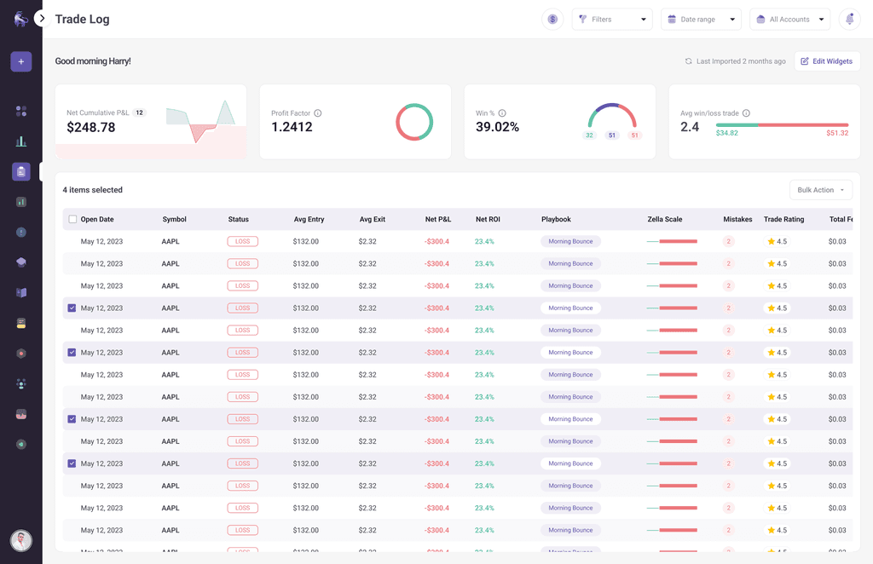Click the 12 badge beside Net Cumulative P&L

[139, 112]
